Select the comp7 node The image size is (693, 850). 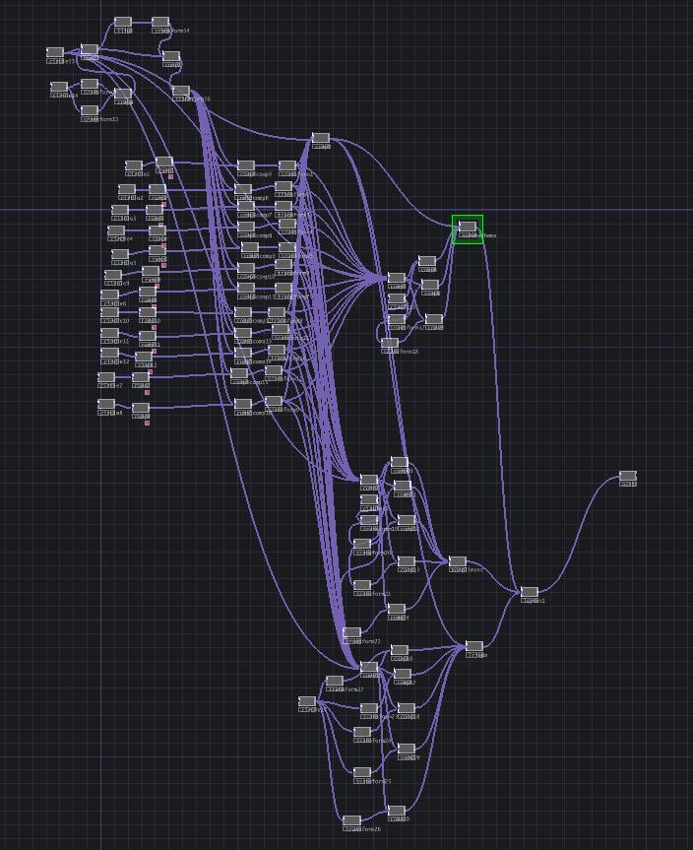pyautogui.click(x=246, y=206)
